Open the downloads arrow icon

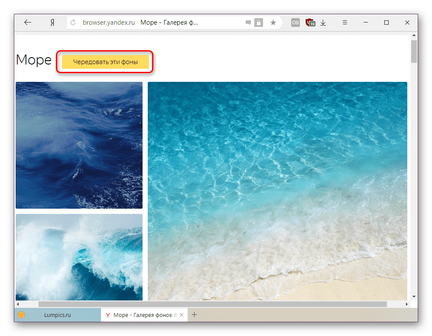[x=323, y=23]
